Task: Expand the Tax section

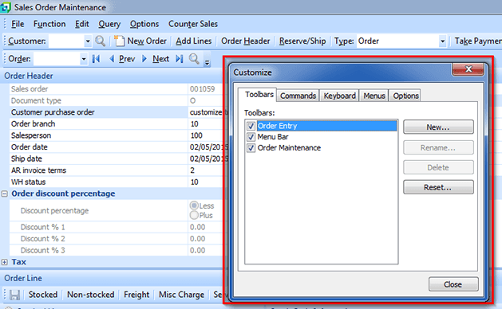Action: [5, 262]
